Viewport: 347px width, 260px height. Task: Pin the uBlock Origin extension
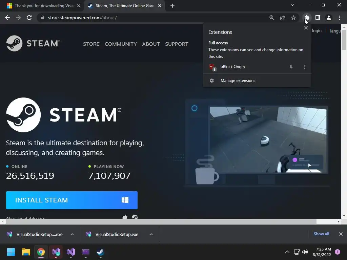pos(291,67)
